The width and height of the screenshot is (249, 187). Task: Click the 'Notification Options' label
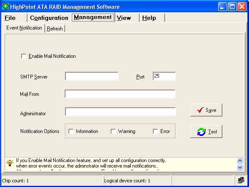[x=40, y=131]
